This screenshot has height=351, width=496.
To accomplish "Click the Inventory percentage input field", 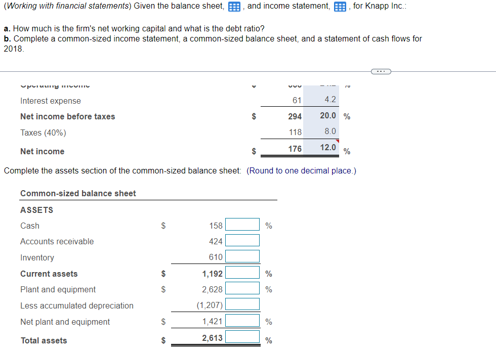I will [242, 256].
